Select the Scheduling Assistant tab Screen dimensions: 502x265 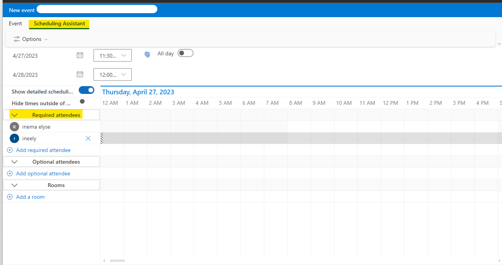coord(59,23)
